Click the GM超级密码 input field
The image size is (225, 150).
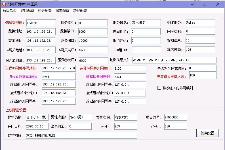tap(41, 23)
